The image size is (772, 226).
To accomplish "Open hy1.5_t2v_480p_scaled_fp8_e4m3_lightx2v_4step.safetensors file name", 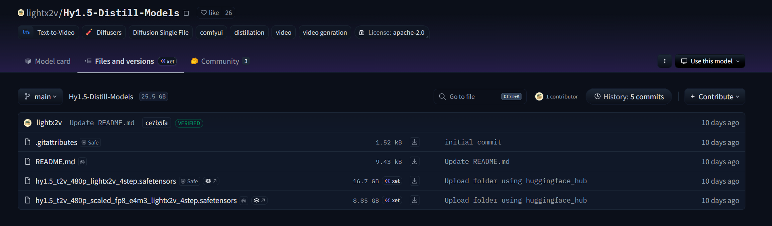I will pos(136,200).
